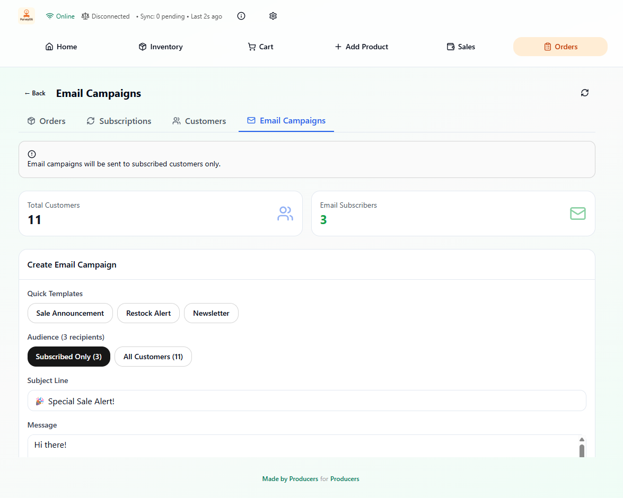Image resolution: width=623 pixels, height=498 pixels.
Task: Open settings via the gear icon
Action: tap(273, 16)
